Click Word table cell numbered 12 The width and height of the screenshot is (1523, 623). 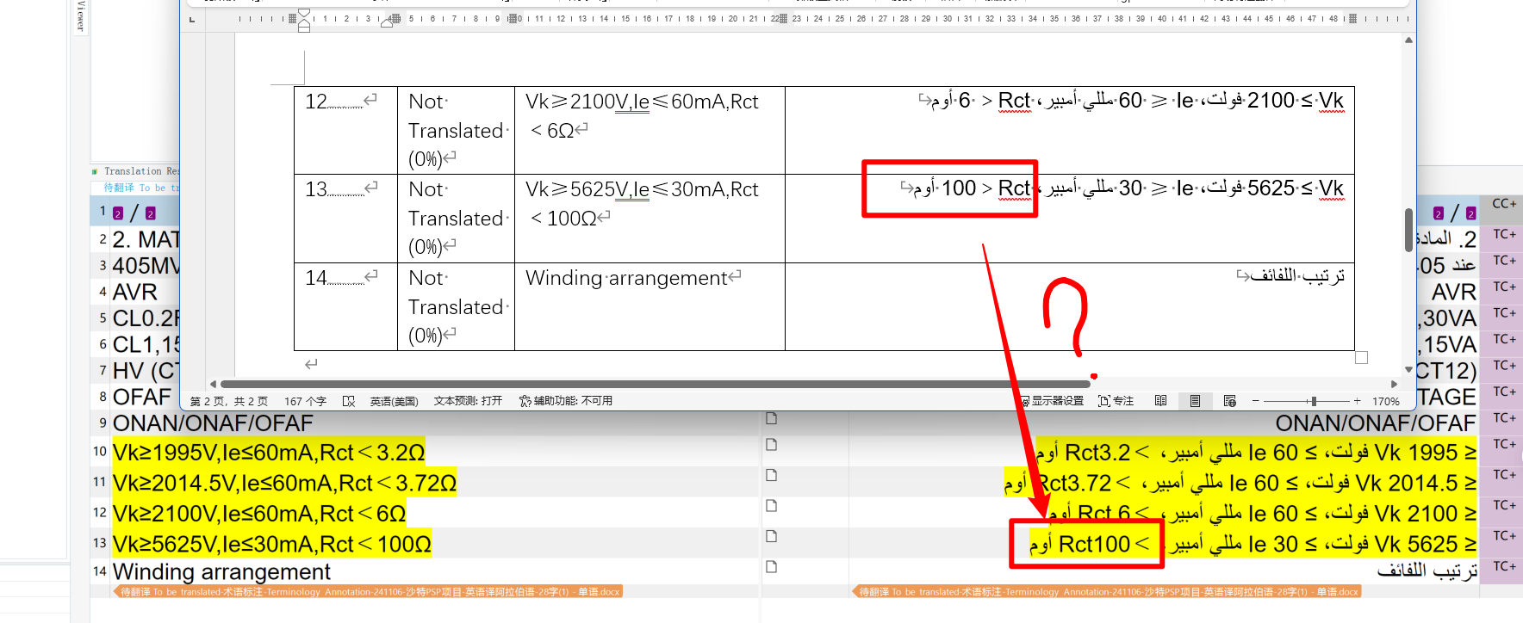pos(345,130)
